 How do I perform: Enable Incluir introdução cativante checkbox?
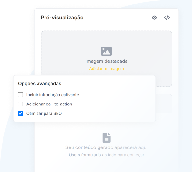point(20,95)
